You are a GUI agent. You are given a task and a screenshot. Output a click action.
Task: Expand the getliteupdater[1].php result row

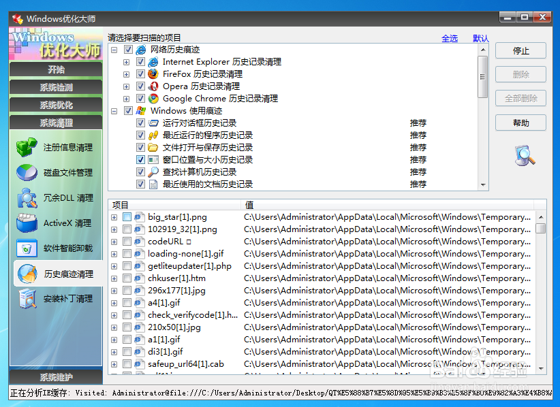click(x=114, y=267)
